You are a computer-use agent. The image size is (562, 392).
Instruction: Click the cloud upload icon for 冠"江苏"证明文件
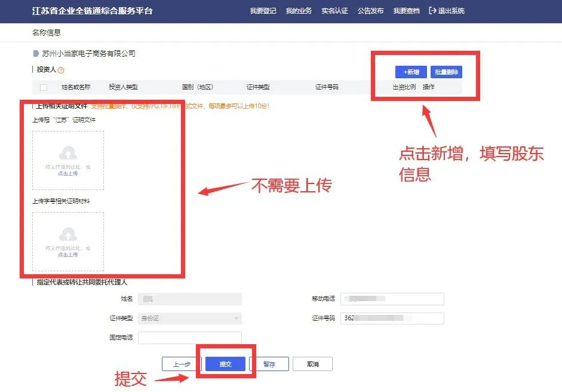(x=68, y=153)
